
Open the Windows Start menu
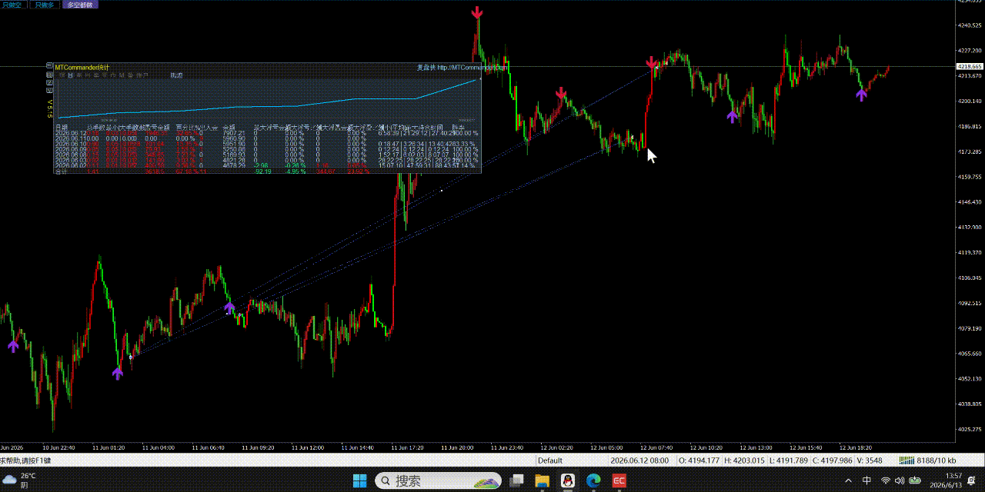tap(359, 481)
